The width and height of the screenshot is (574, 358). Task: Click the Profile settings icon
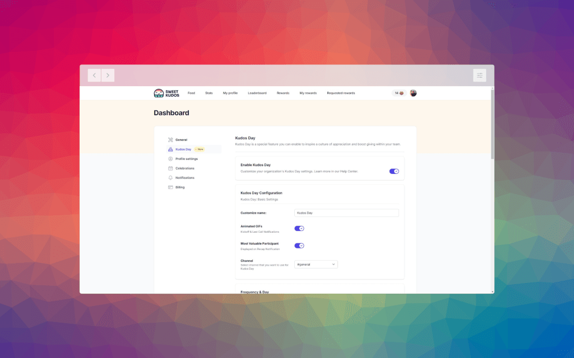coord(170,159)
